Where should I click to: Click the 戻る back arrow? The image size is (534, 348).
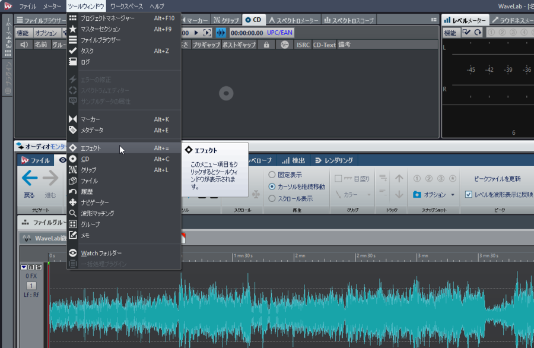click(x=29, y=178)
